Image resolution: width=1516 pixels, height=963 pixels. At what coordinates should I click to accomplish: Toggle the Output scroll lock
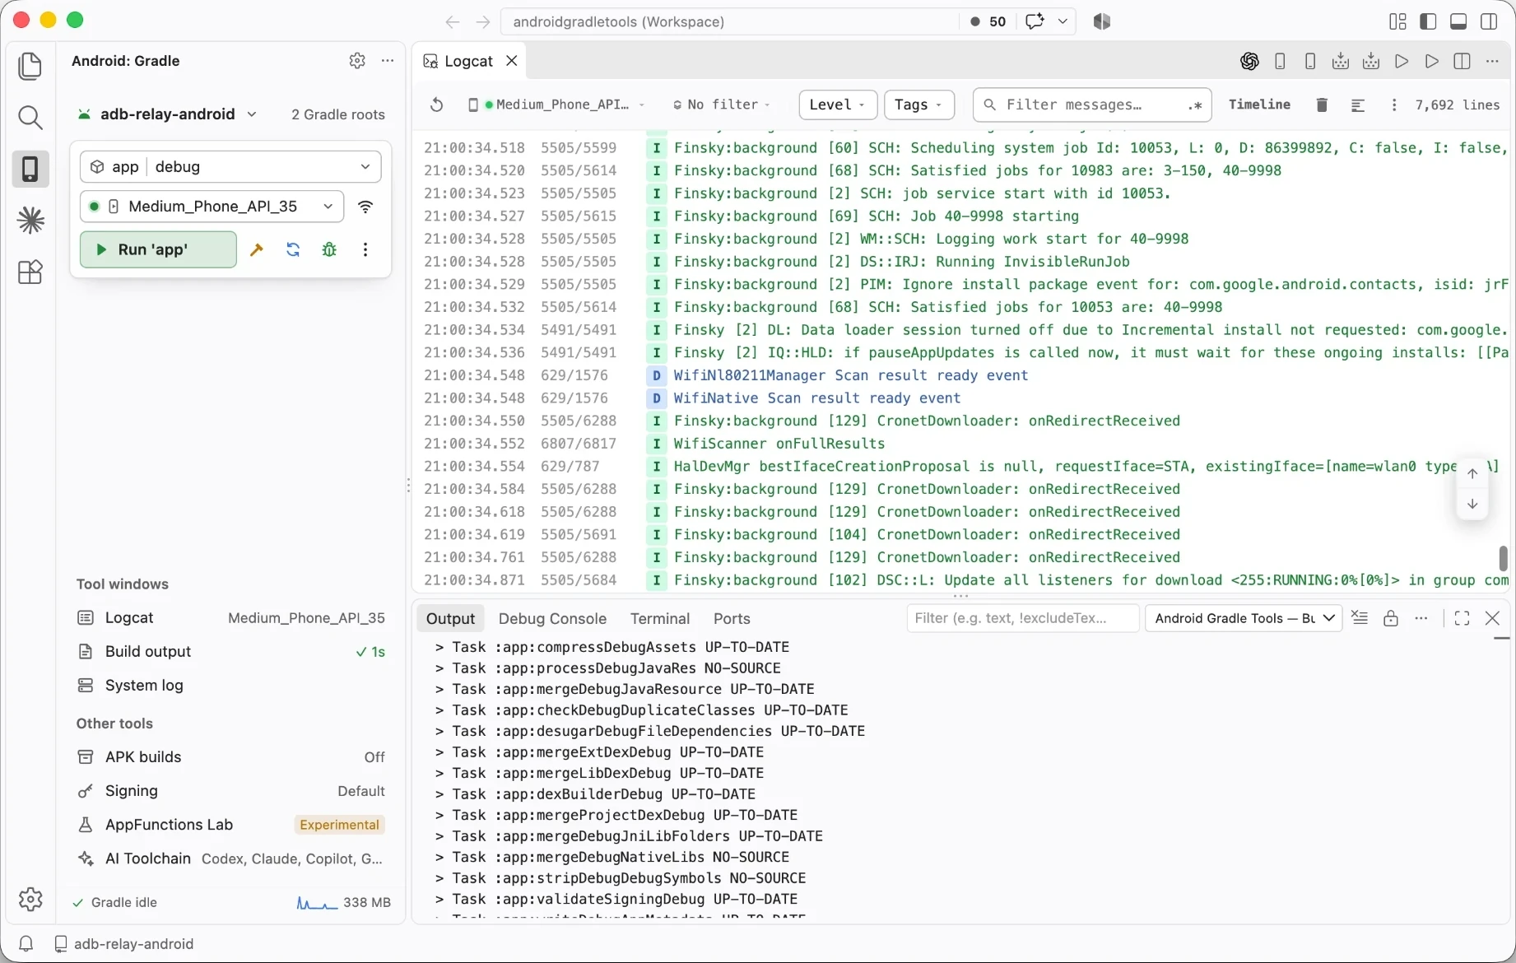point(1391,618)
